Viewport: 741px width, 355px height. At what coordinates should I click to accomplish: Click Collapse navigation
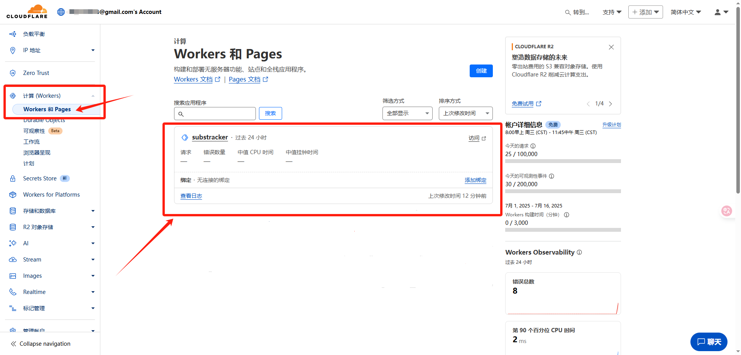click(41, 344)
